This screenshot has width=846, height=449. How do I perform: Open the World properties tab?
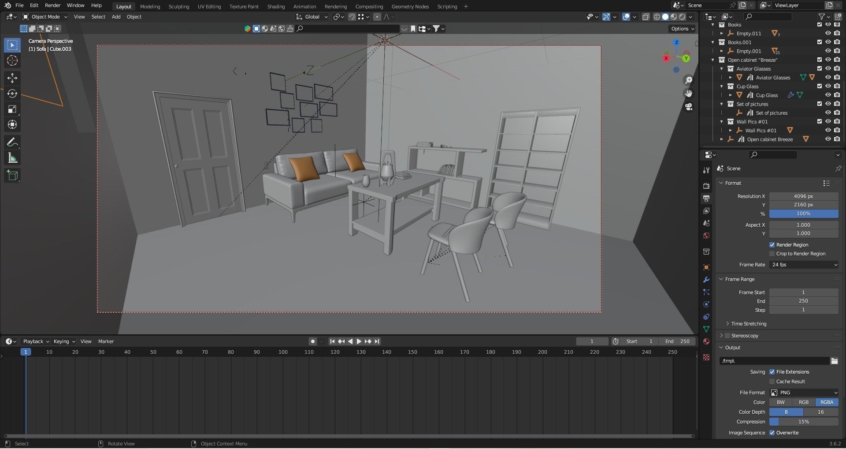point(706,236)
